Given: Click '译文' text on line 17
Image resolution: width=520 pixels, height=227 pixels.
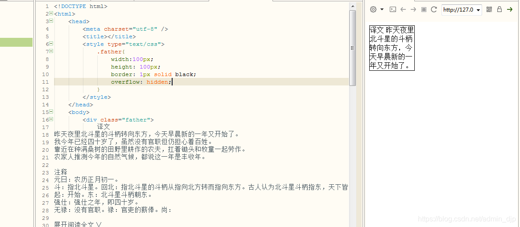Looking at the screenshot, I should (103, 127).
